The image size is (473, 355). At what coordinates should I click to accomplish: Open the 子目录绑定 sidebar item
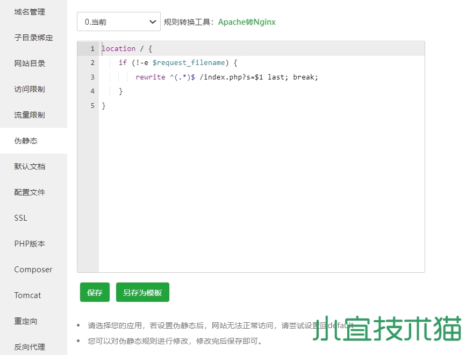coord(33,38)
